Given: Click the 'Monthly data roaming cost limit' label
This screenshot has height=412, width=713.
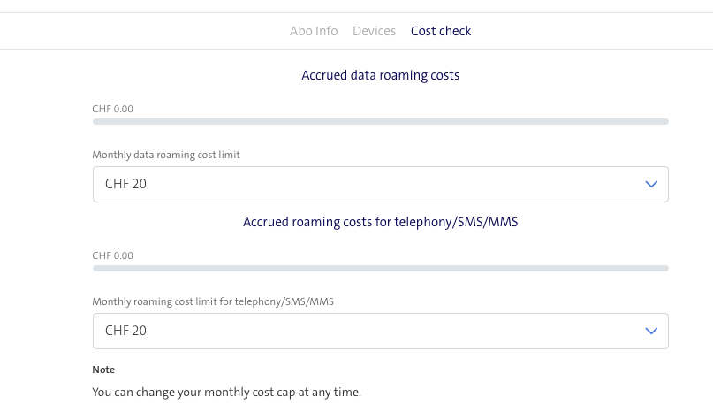Looking at the screenshot, I should pos(166,155).
